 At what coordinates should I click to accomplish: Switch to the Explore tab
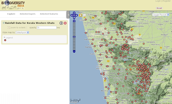pos(11,14)
